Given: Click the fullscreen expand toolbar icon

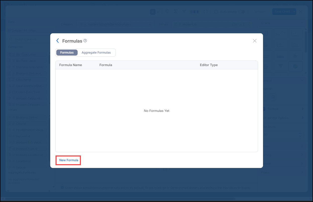Looking at the screenshot, I should coord(205,12).
